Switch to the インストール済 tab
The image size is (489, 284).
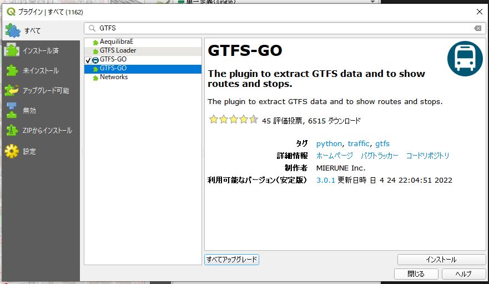(x=41, y=50)
